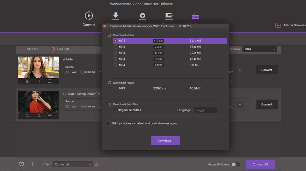
Task: Click the crop icon under Wildlife thumbnail
Action: 39,81
